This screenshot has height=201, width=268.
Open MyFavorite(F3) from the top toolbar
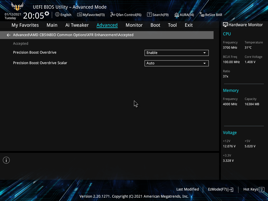coord(91,15)
